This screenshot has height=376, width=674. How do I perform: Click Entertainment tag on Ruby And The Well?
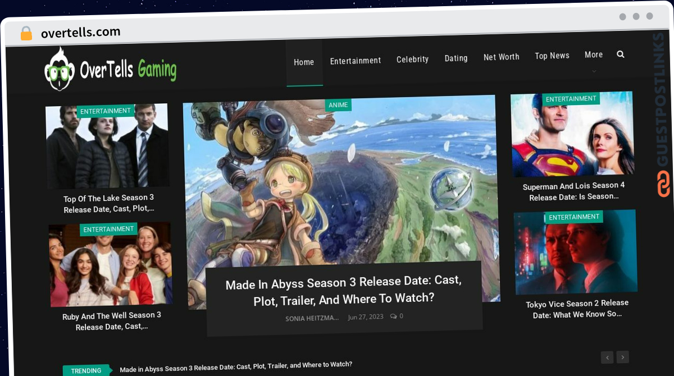(109, 229)
